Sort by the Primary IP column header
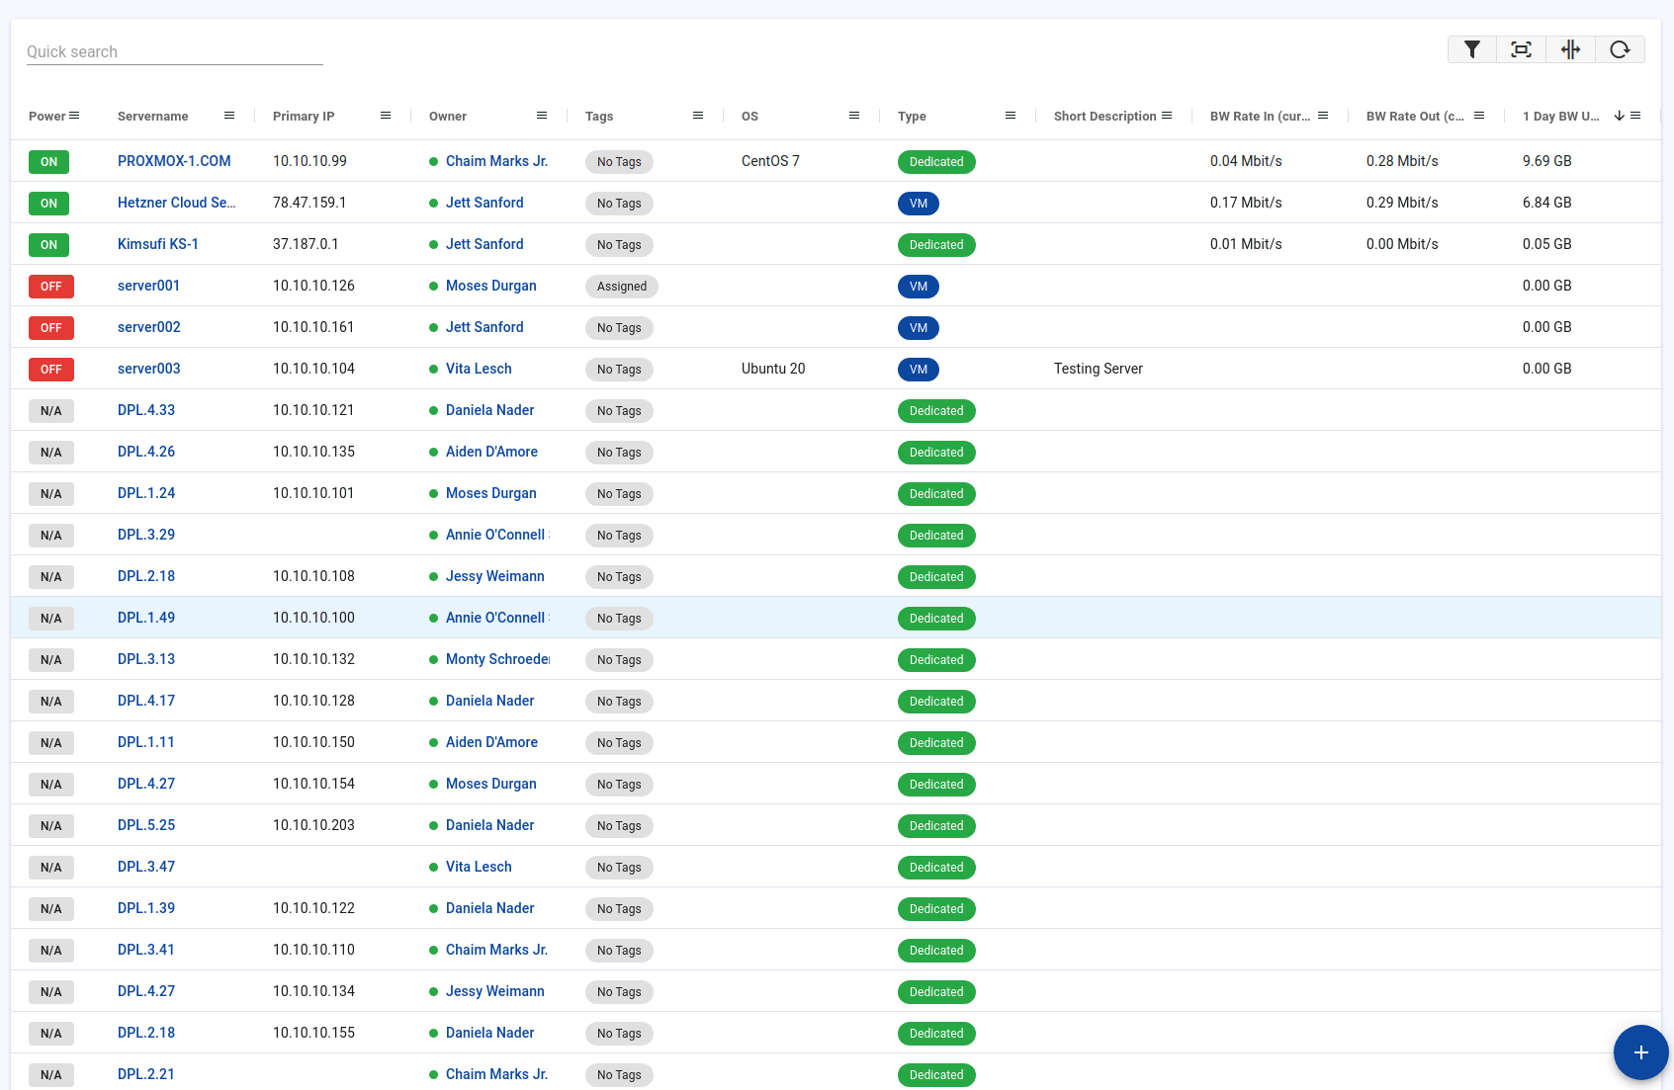This screenshot has height=1090, width=1674. (304, 117)
